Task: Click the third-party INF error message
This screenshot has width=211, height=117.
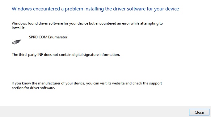Action: coord(66,55)
